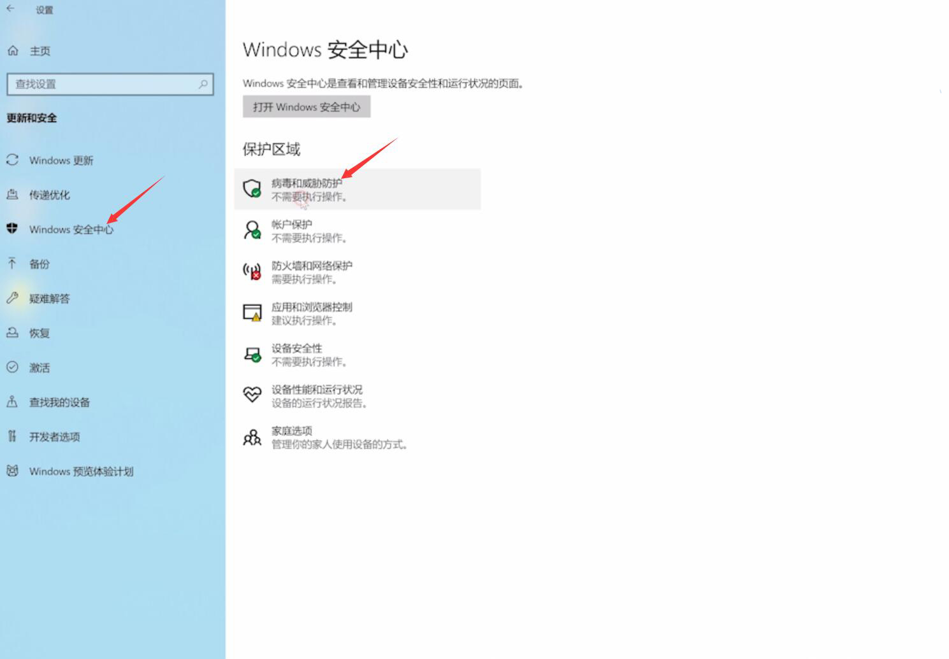Click the 备份 upload arrow icon
949x659 pixels.
click(12, 263)
